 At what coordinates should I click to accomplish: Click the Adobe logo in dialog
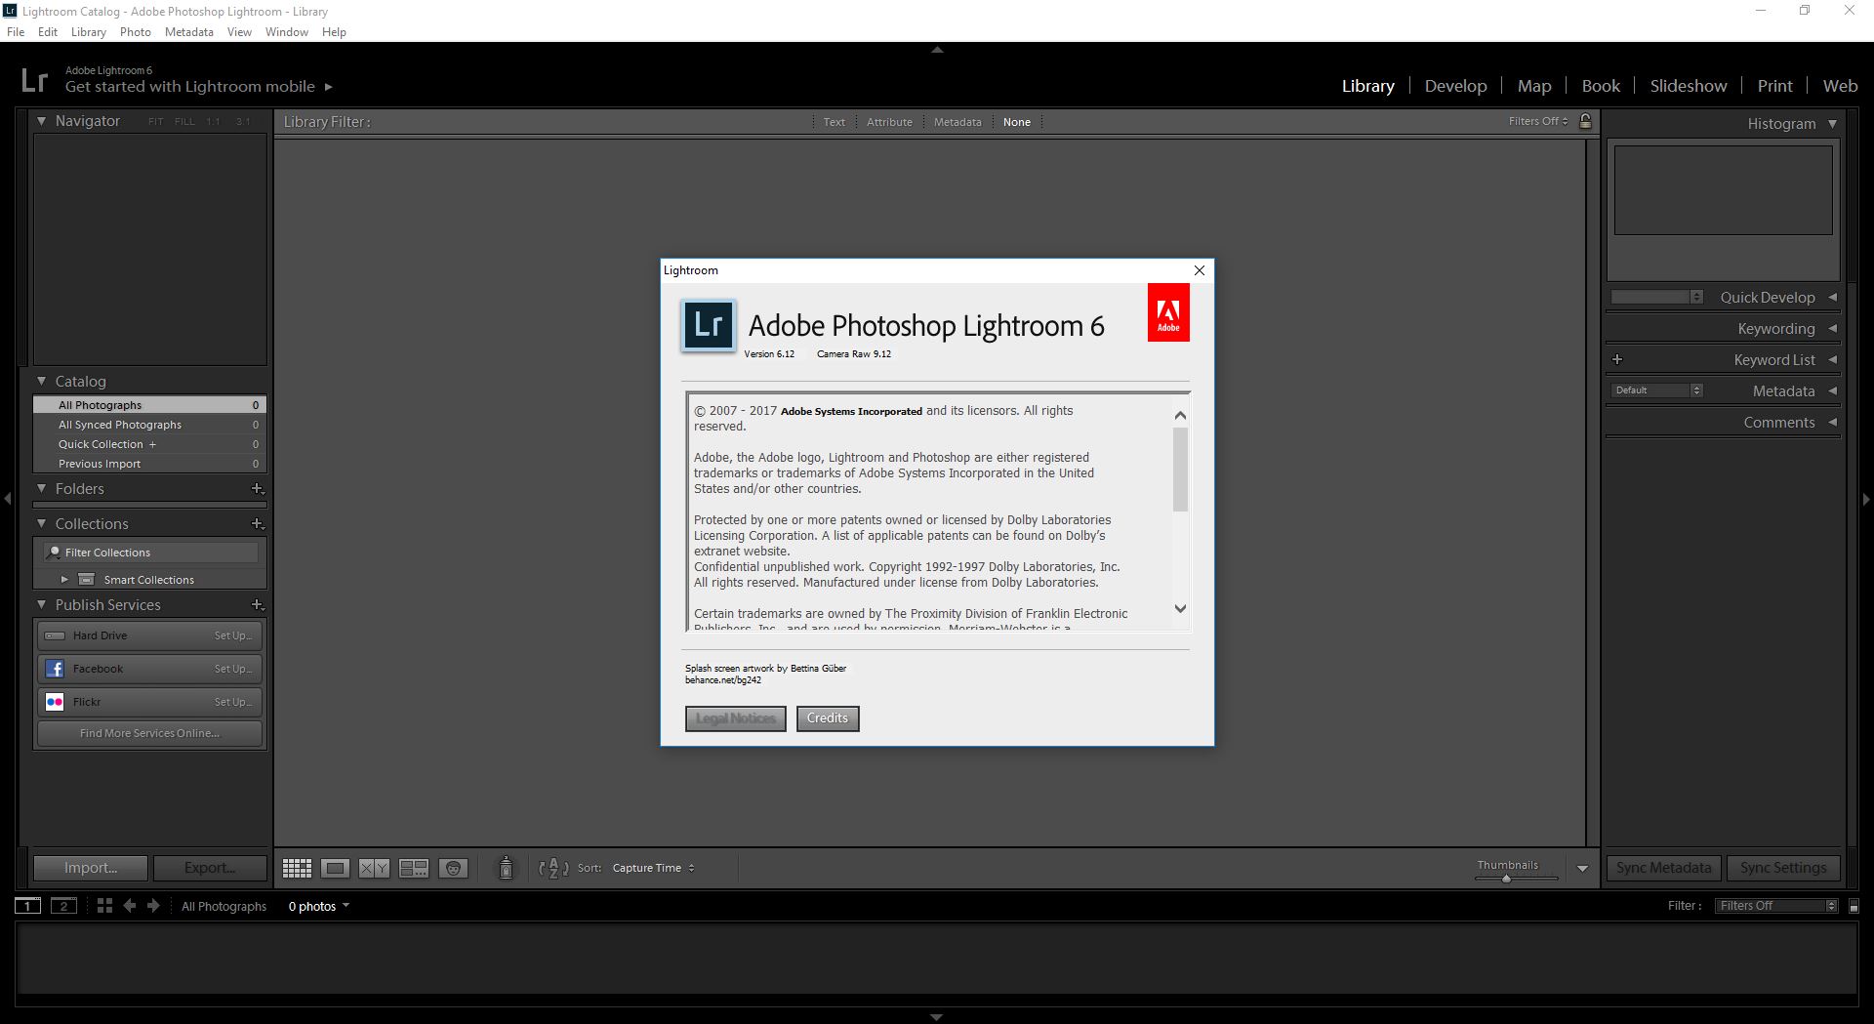(x=1168, y=312)
